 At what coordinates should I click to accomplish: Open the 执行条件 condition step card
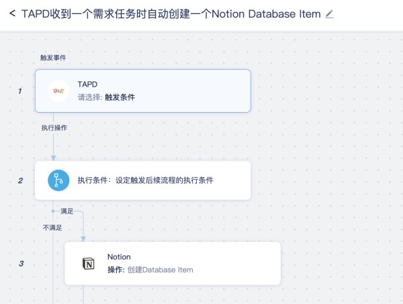pos(143,181)
